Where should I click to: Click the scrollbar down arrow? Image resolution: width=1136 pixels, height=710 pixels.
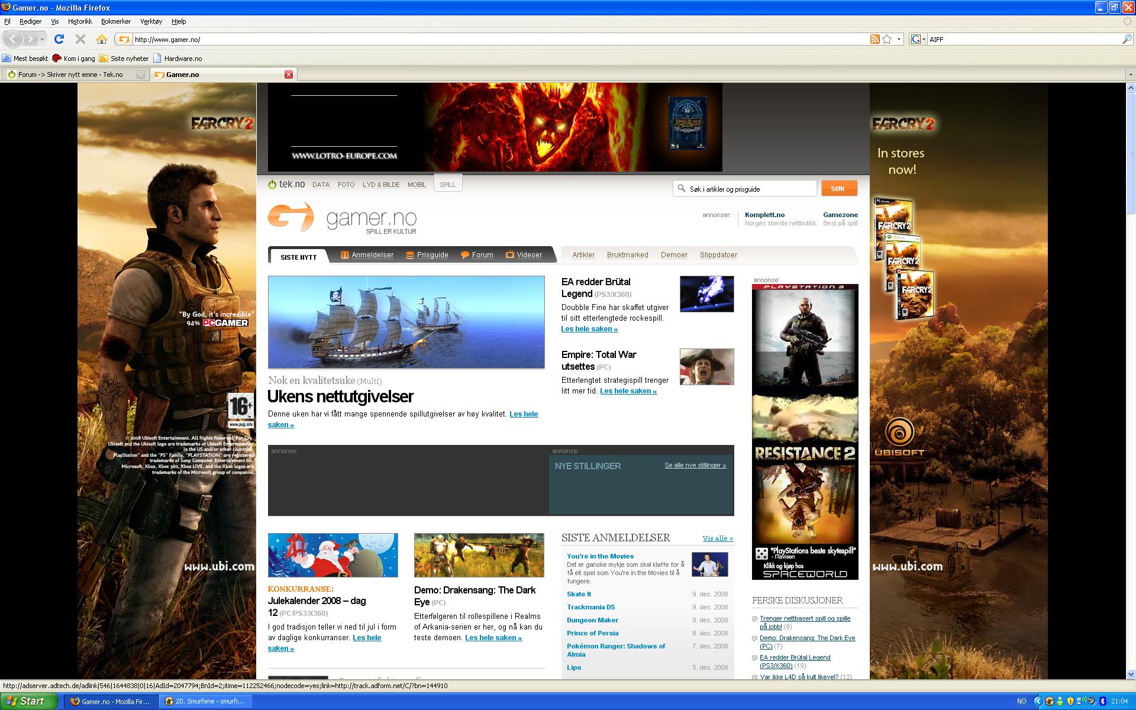pyautogui.click(x=1131, y=674)
